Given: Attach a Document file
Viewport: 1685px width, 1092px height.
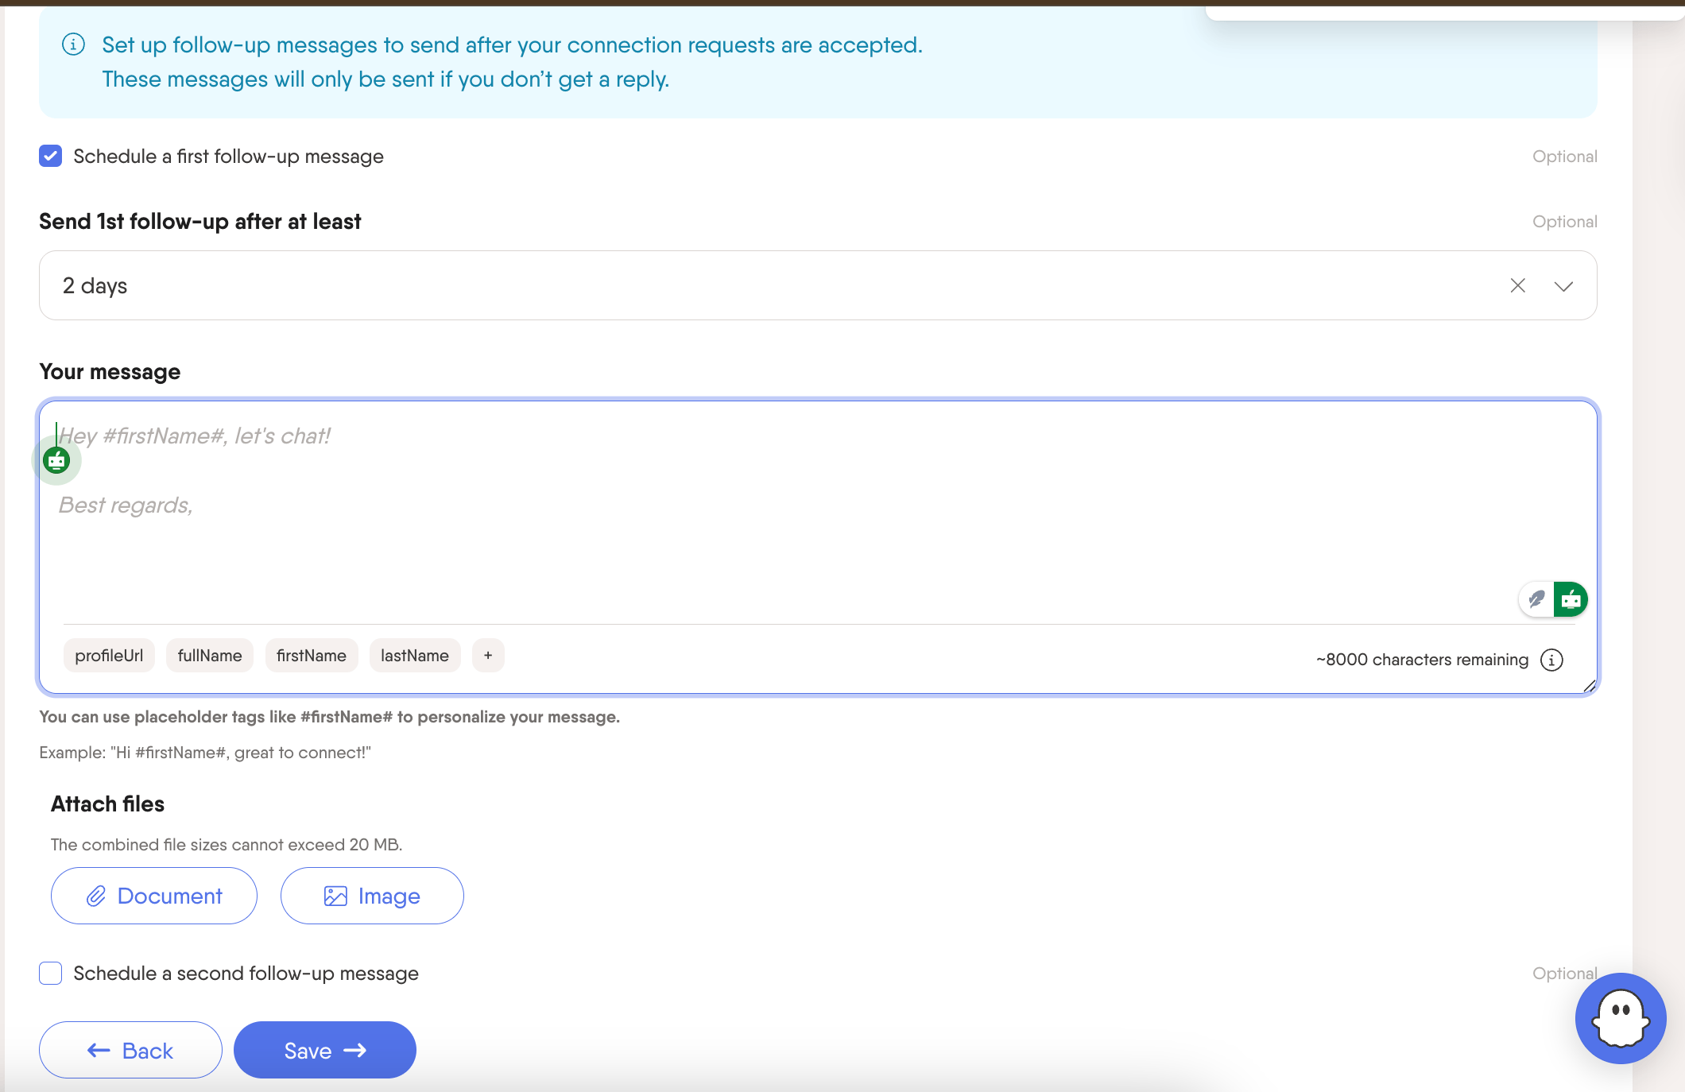Looking at the screenshot, I should pos(154,896).
